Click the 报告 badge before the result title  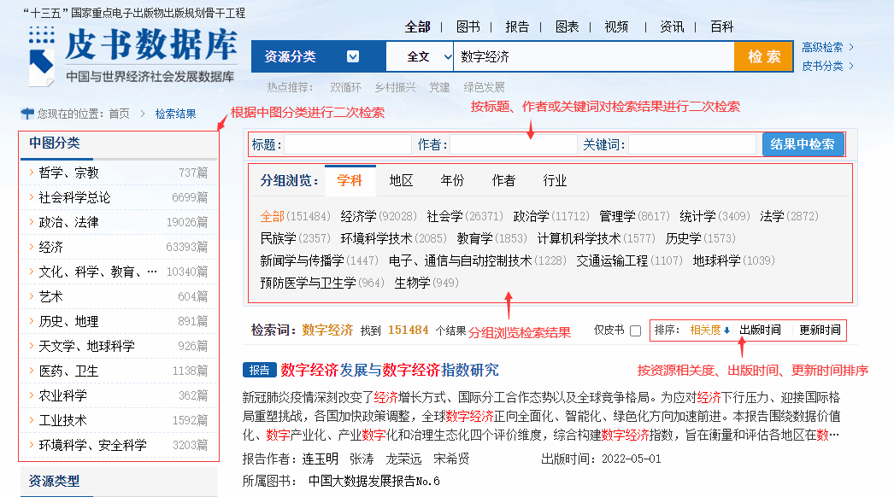(259, 371)
